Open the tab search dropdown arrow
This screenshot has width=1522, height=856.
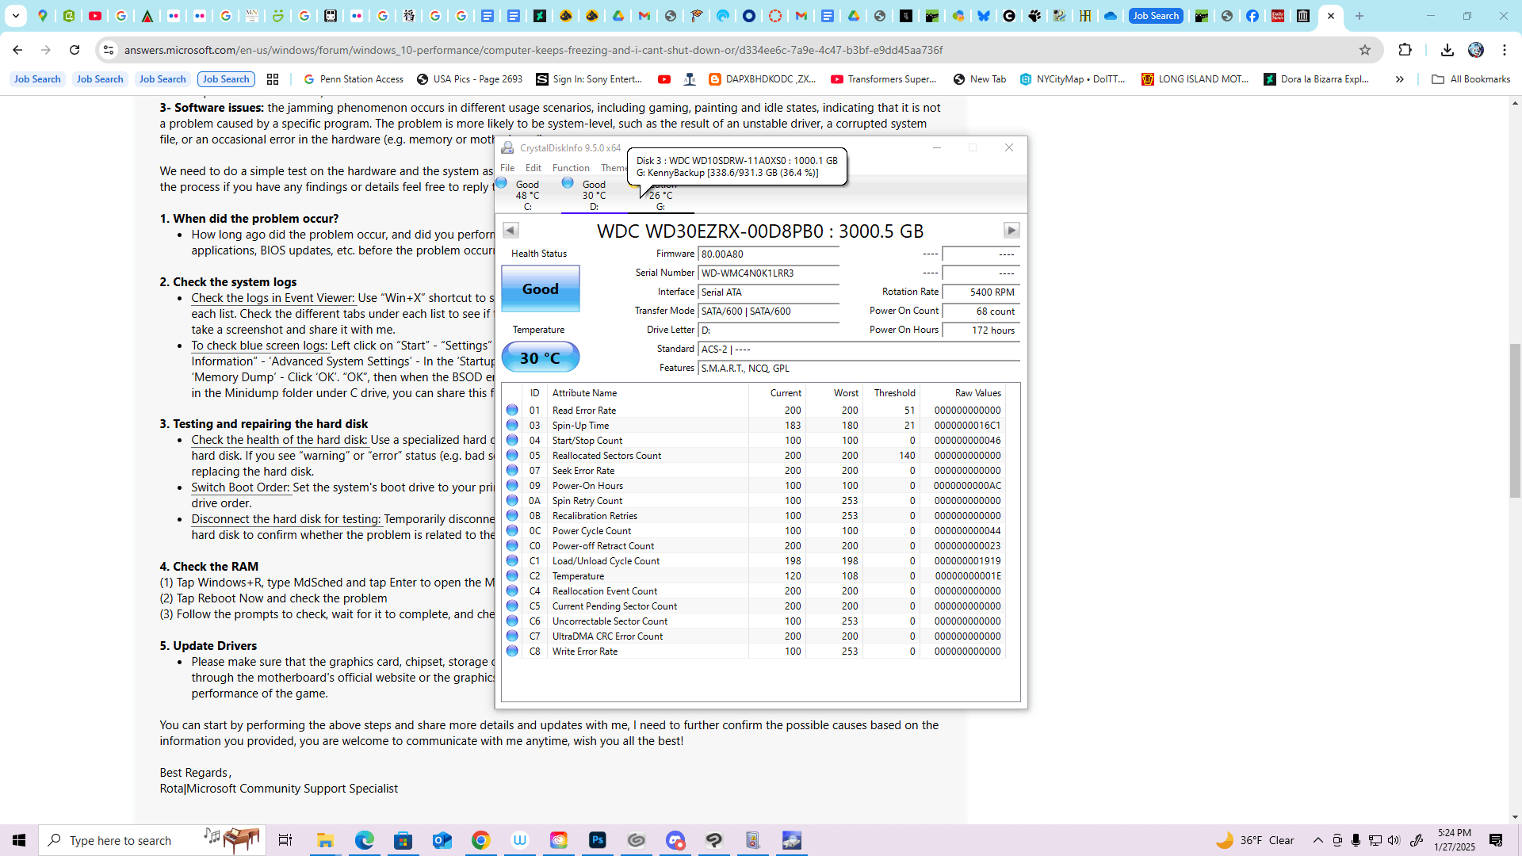(x=16, y=16)
